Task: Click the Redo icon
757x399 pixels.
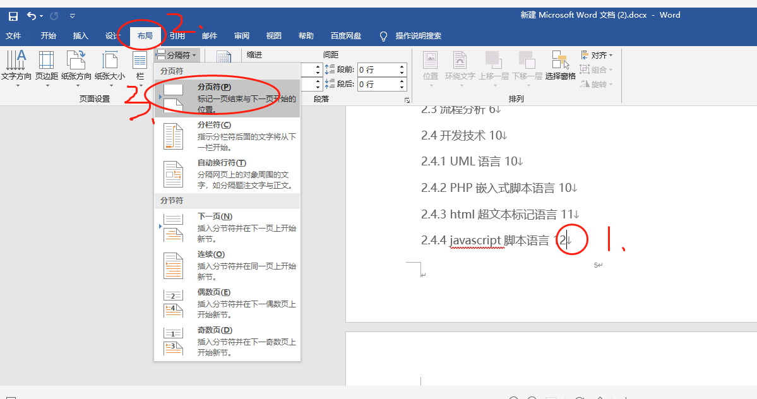Action: [x=54, y=16]
